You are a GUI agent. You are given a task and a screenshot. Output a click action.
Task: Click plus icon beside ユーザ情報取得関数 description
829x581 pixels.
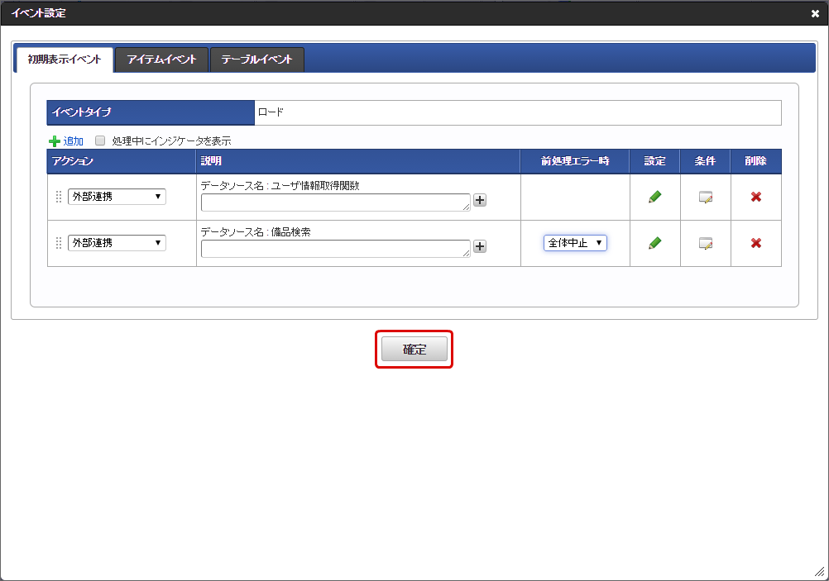click(x=480, y=200)
